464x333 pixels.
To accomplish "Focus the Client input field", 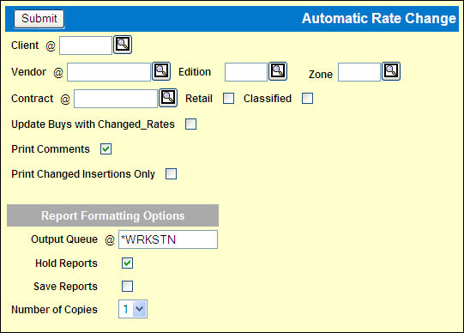I will pos(86,45).
